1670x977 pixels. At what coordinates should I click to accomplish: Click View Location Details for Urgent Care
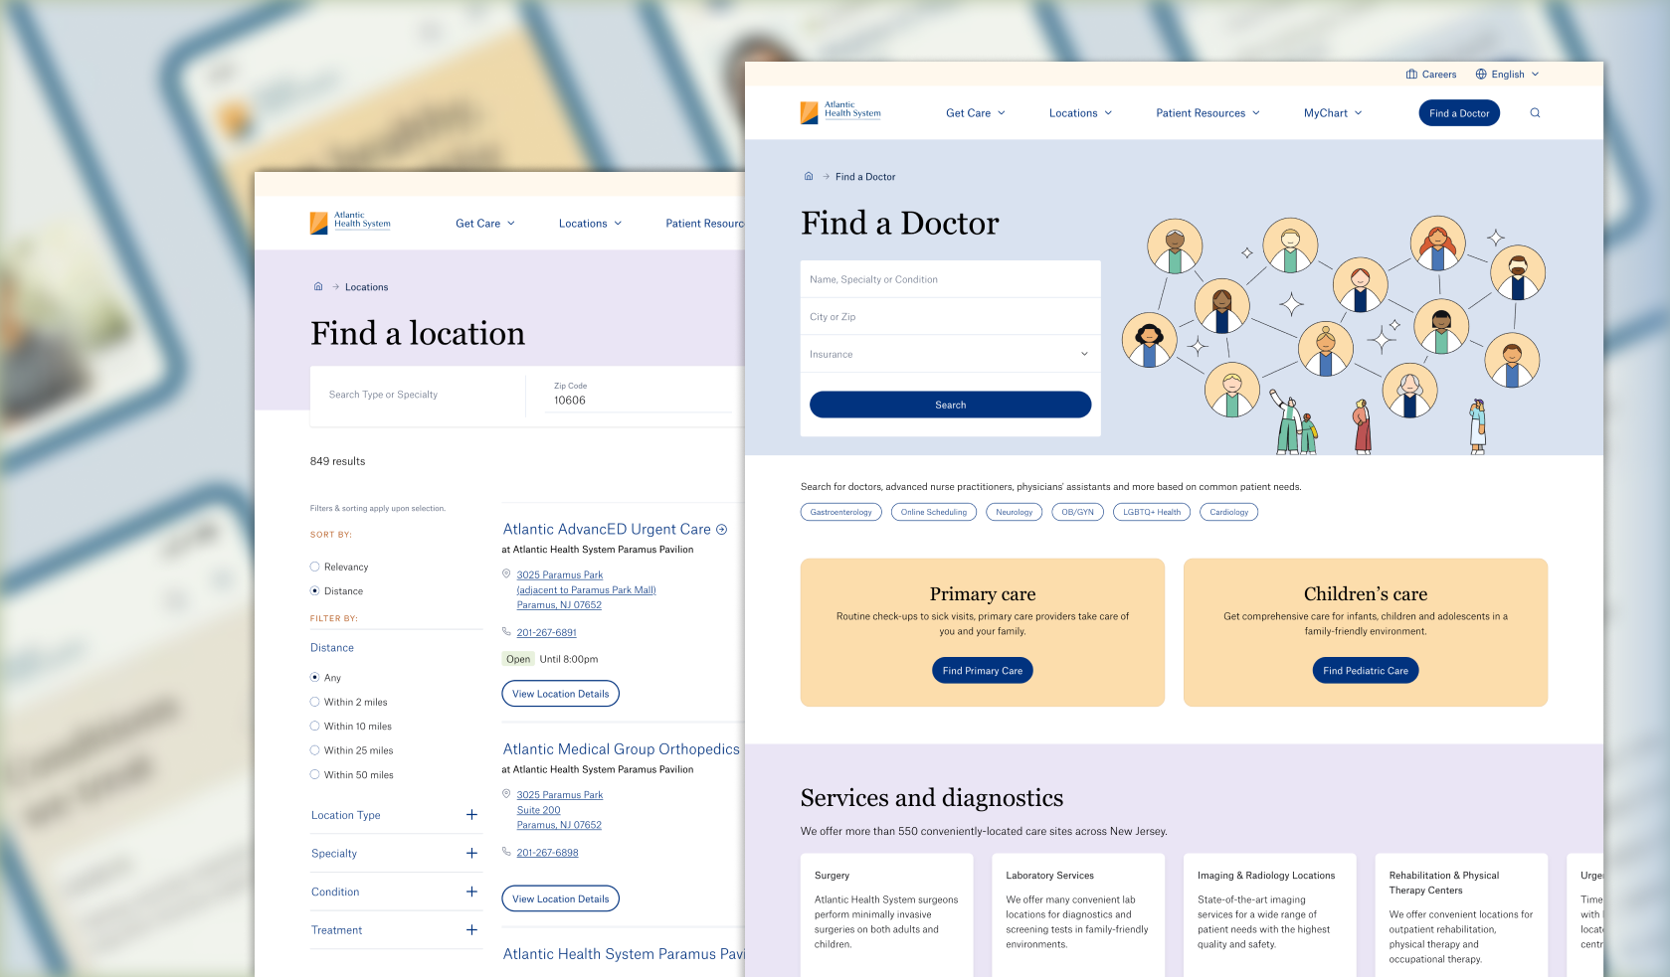[561, 694]
